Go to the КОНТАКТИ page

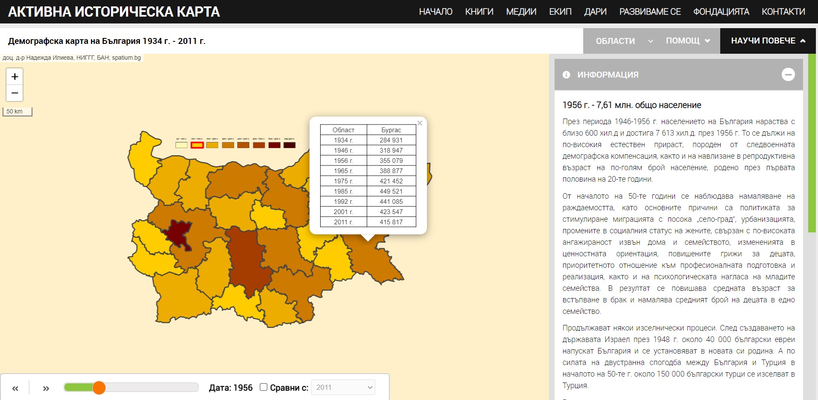click(783, 12)
